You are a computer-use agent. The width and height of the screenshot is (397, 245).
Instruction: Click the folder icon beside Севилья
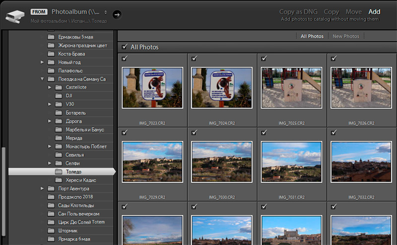click(58, 155)
